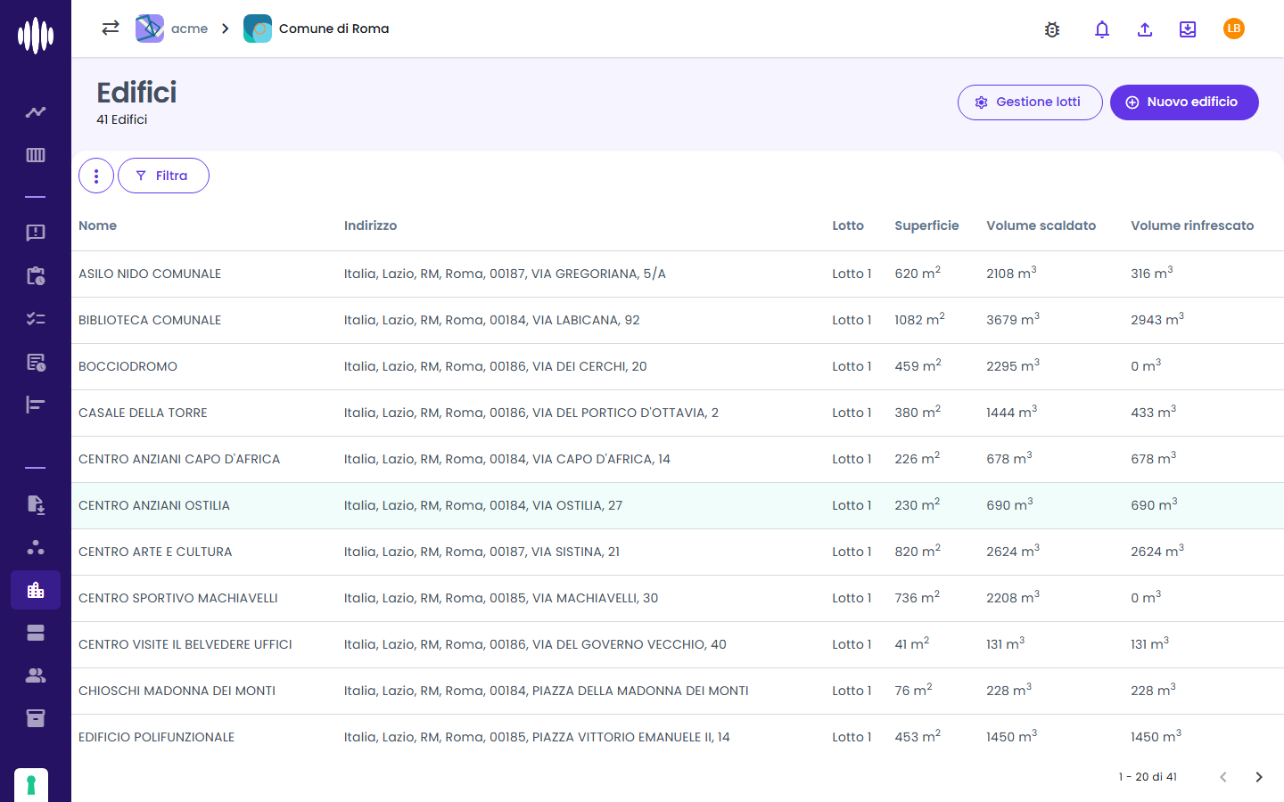This screenshot has width=1284, height=802.
Task: Go to the acme organization breadcrumb
Action: [172, 29]
